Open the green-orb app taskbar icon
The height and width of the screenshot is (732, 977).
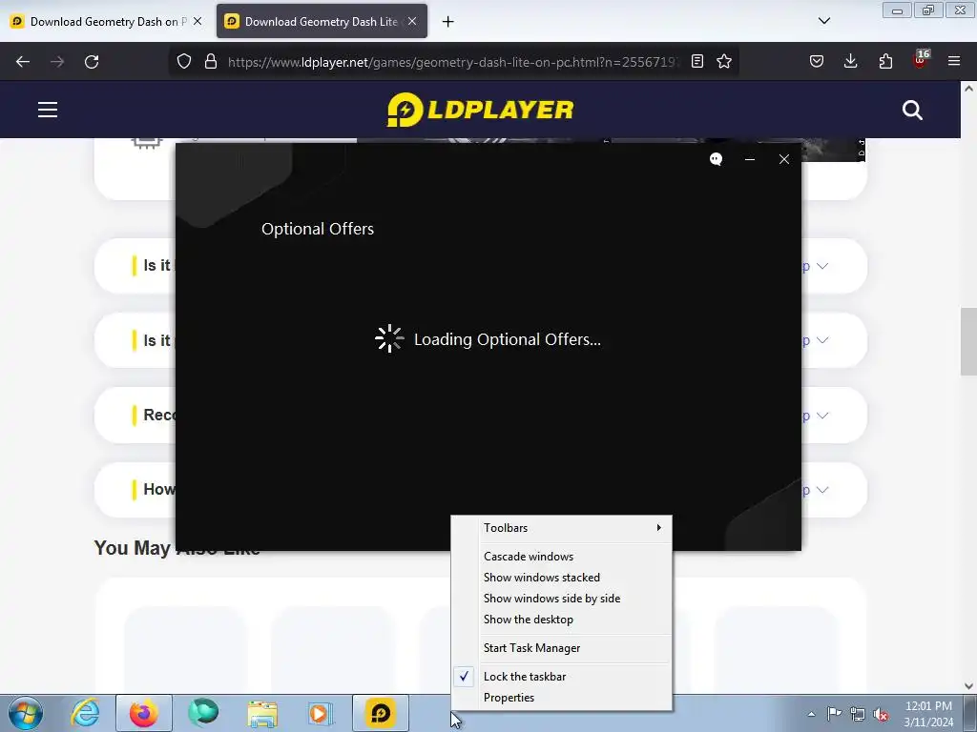203,713
